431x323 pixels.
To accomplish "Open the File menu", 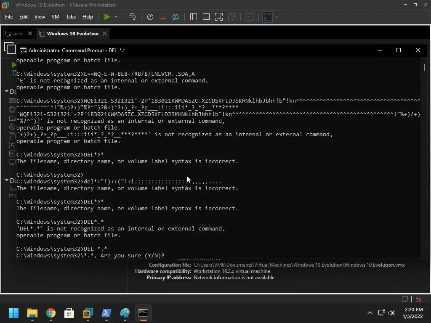I will 9,17.
